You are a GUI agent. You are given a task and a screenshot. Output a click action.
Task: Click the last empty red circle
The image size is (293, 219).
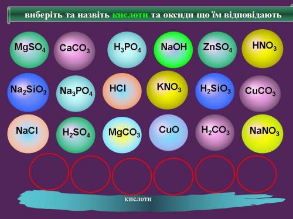(257, 174)
